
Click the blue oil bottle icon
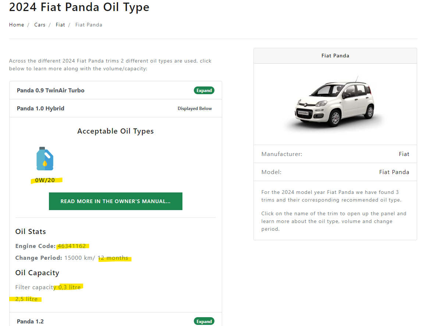45,159
